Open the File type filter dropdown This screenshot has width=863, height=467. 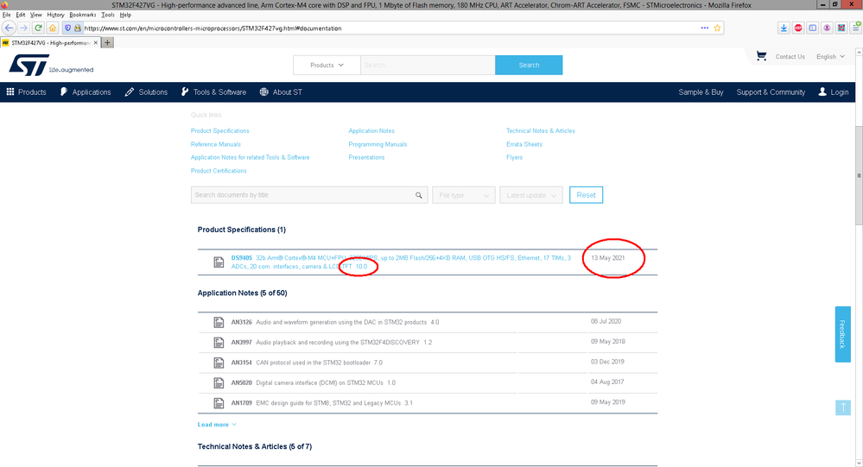coord(463,195)
